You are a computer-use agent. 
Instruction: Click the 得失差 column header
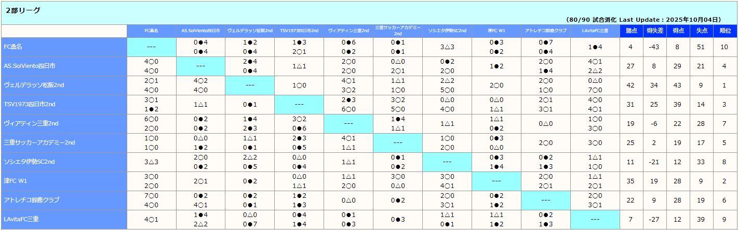(654, 31)
